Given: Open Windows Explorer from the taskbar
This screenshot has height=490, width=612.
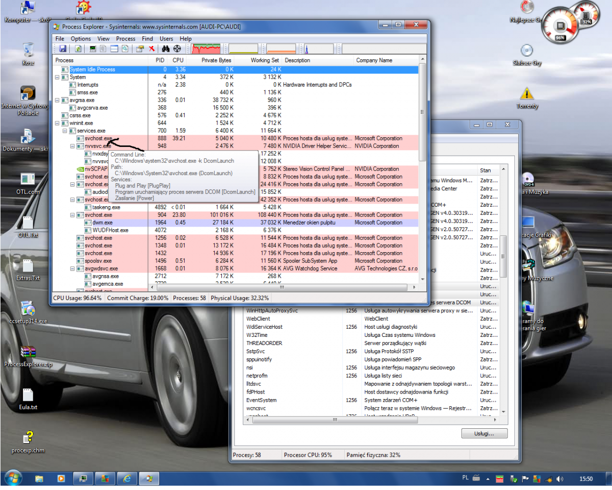Looking at the screenshot, I should pos(39,479).
